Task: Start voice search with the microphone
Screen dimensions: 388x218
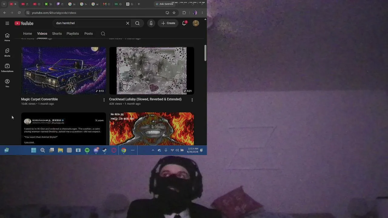Action: coord(151,23)
